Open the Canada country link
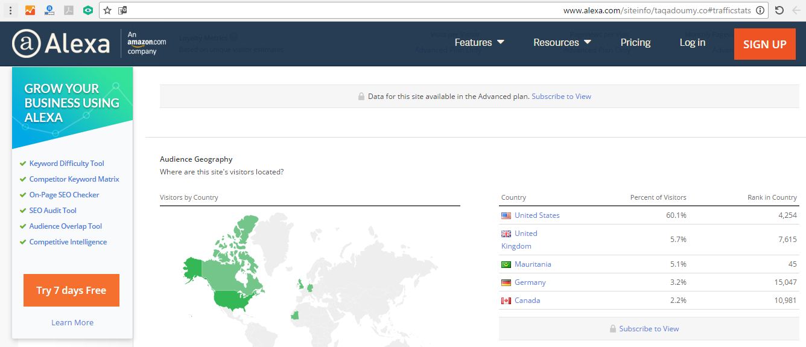Image resolution: width=806 pixels, height=347 pixels. [x=527, y=301]
